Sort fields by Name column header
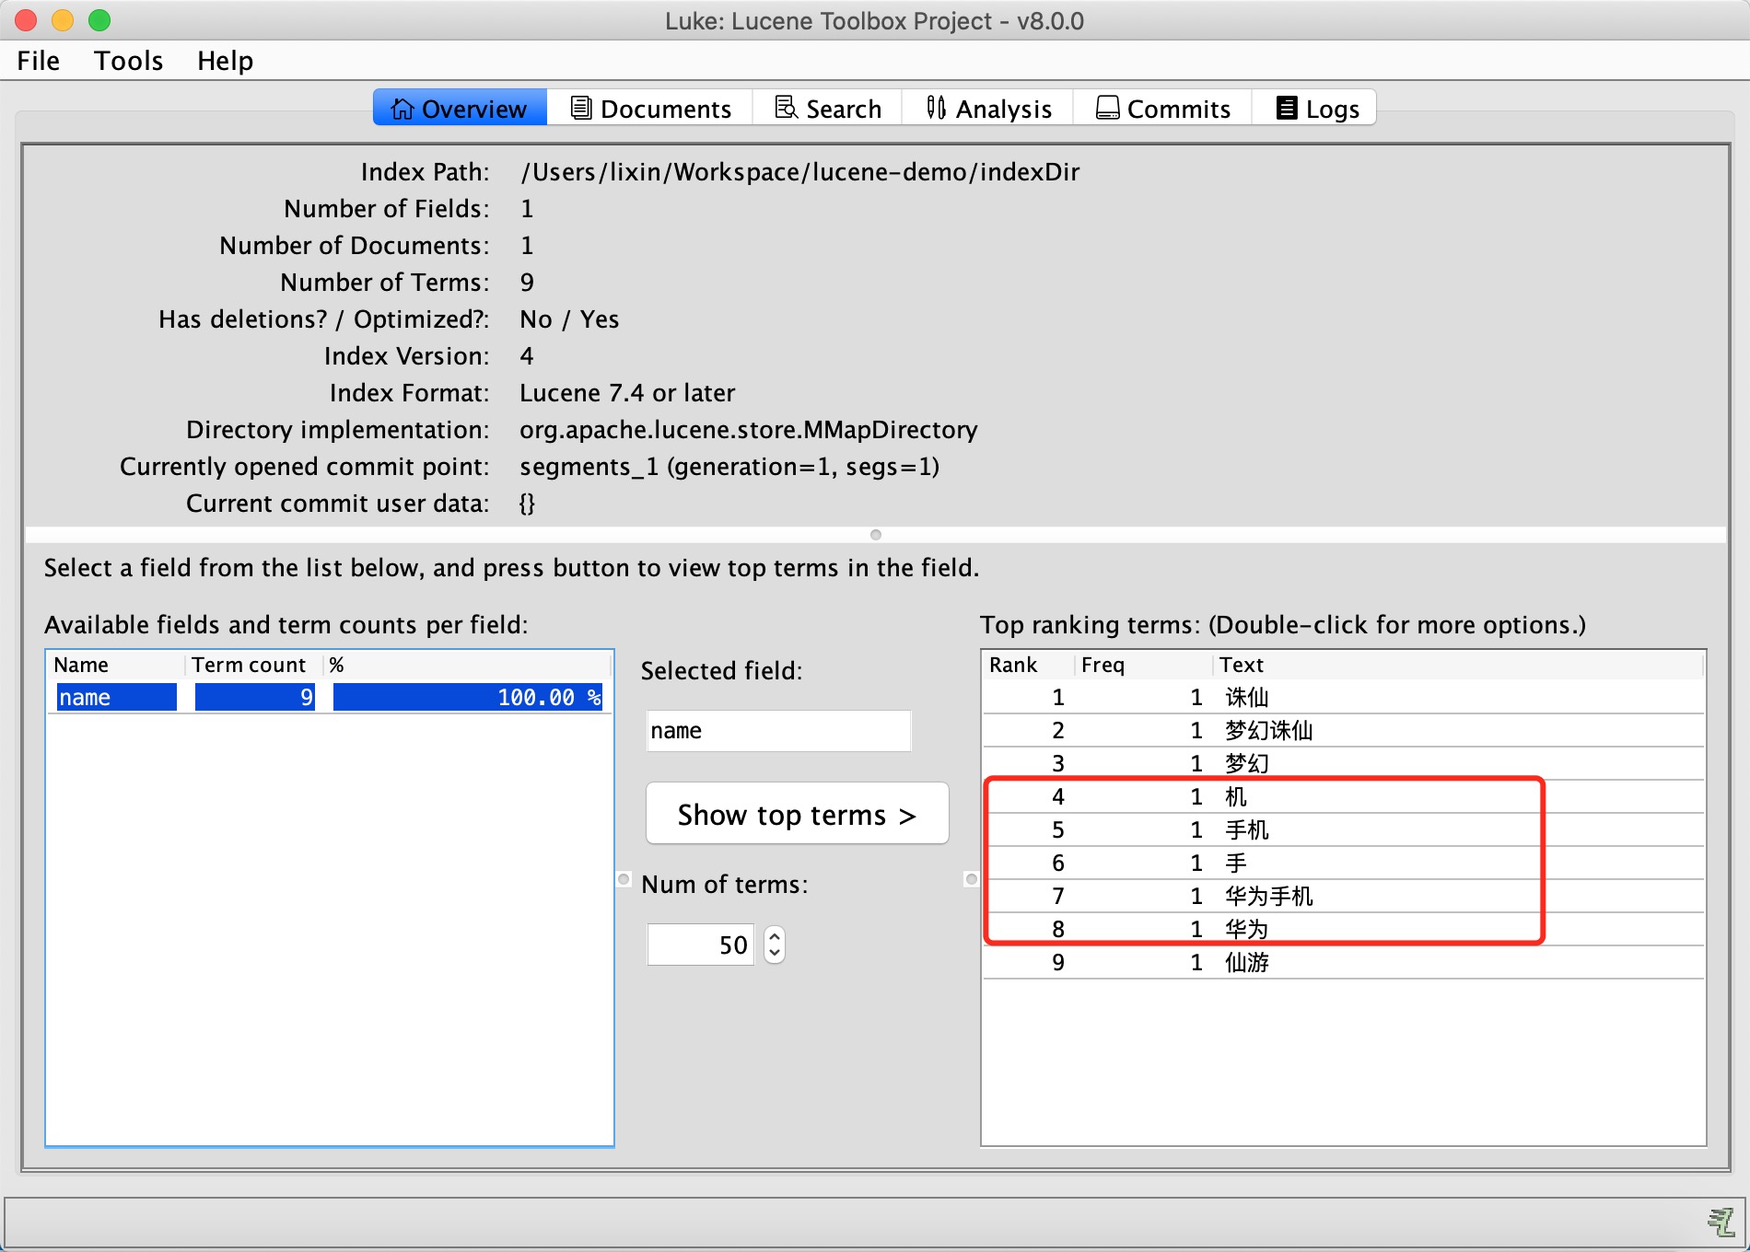Viewport: 1750px width, 1252px height. tap(117, 665)
